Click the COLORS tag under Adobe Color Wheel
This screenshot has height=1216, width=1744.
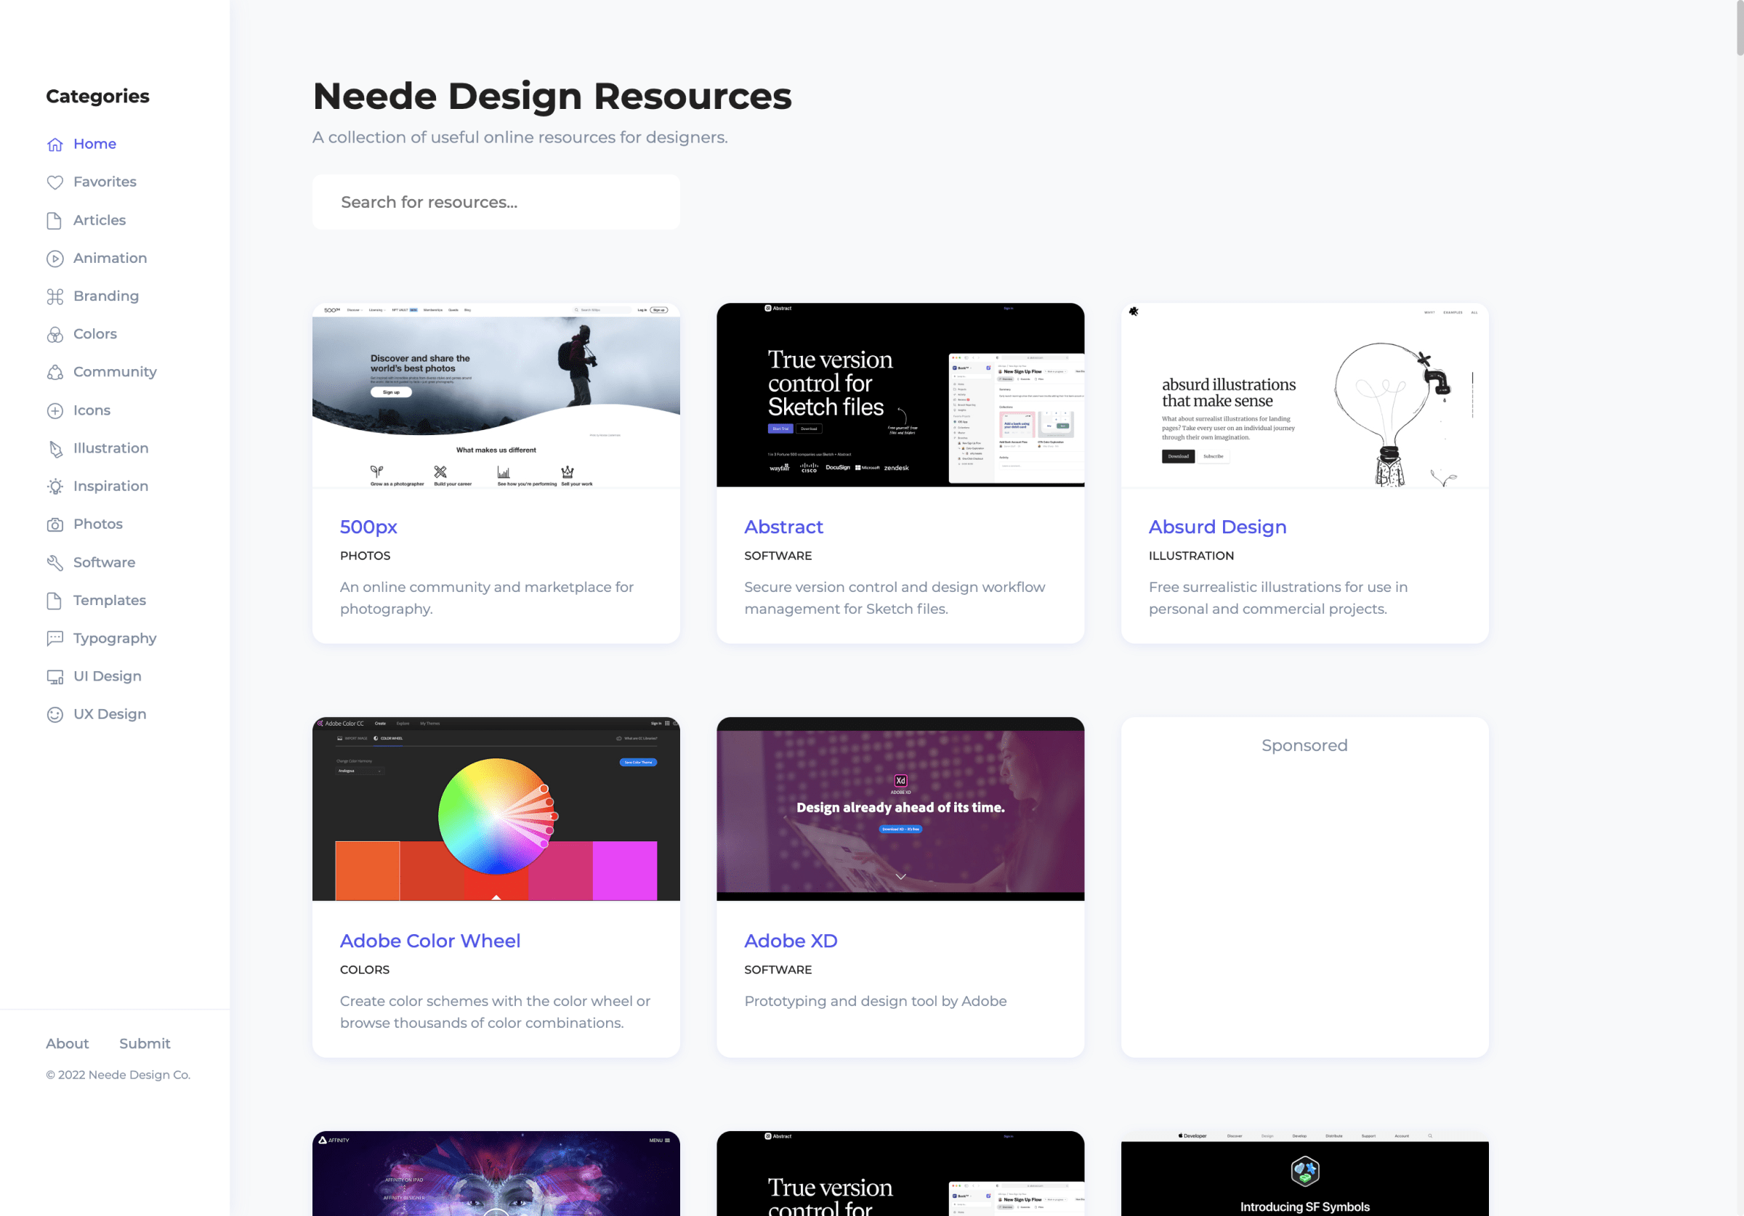(x=365, y=969)
